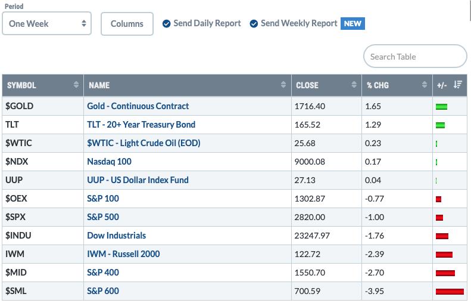Screen dimensions: 471x303
Task: Click the % CHG column header label
Action: point(378,85)
